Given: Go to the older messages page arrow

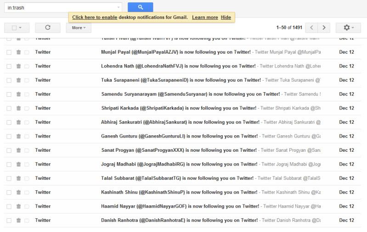Looking at the screenshot, I should pos(324,28).
